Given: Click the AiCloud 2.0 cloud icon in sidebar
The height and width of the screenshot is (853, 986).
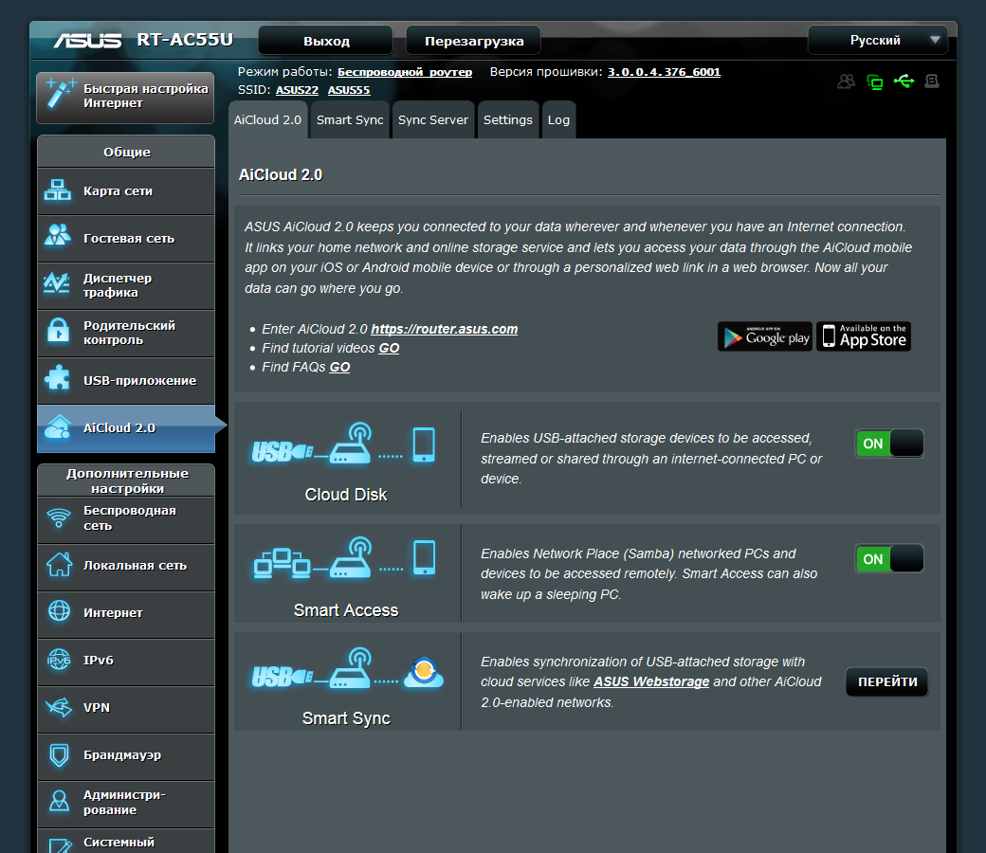Looking at the screenshot, I should click(57, 426).
